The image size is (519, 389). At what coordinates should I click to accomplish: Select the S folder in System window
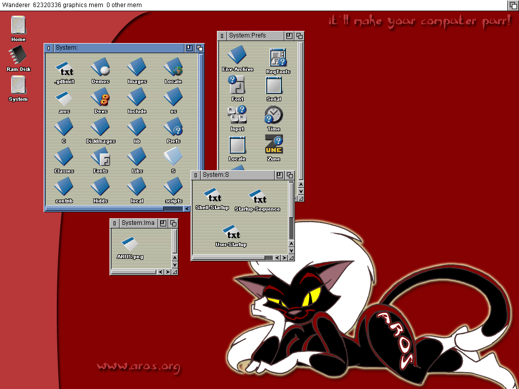[x=173, y=157]
